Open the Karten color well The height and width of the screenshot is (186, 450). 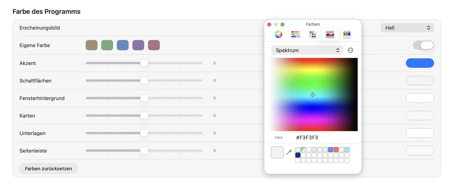click(x=420, y=115)
